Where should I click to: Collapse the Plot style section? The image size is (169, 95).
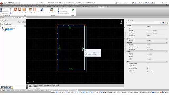click(167, 43)
